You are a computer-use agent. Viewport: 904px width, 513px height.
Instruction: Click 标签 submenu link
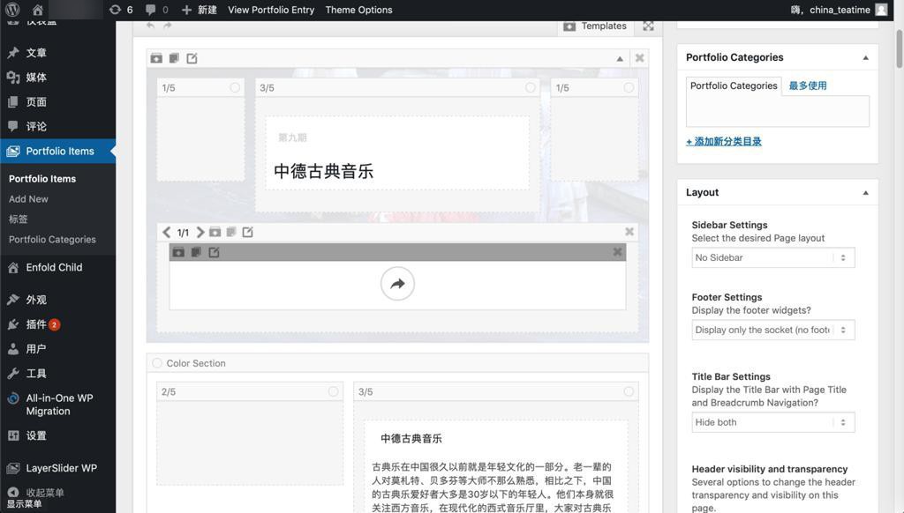18,219
